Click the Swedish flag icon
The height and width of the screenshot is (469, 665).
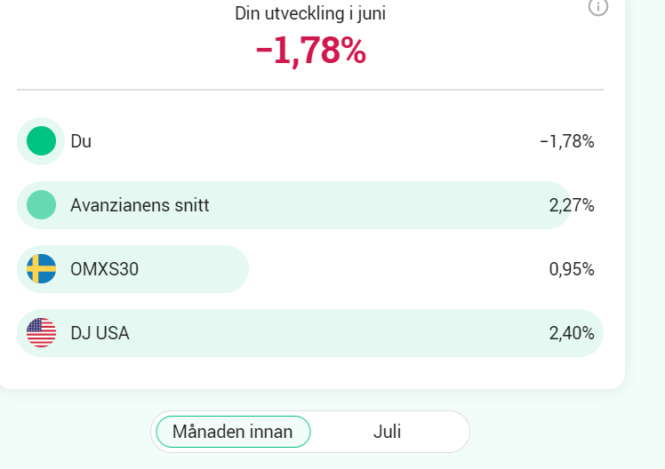pyautogui.click(x=41, y=269)
